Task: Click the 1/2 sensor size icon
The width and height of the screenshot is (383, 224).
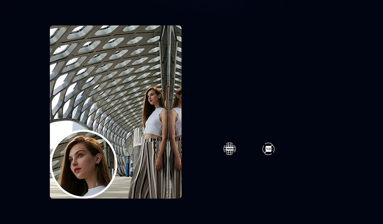Action: [x=269, y=149]
